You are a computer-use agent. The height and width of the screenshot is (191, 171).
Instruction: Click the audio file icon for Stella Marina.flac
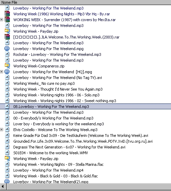point(7,164)
